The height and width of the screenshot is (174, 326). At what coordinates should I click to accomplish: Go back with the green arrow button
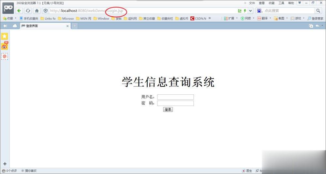tap(19, 11)
